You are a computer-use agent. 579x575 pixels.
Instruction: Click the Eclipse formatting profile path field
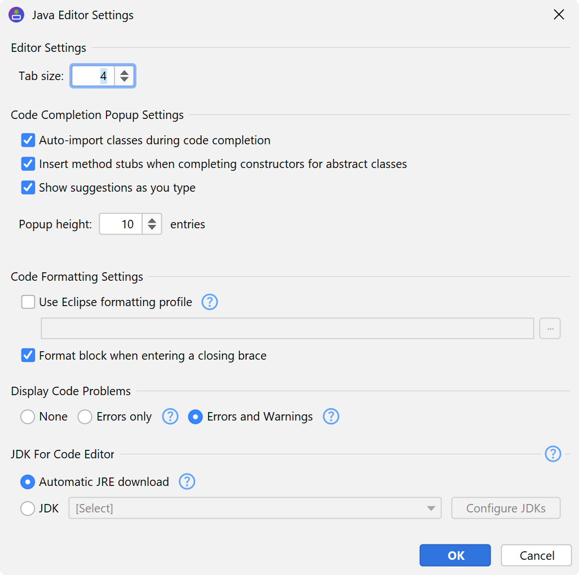(288, 329)
